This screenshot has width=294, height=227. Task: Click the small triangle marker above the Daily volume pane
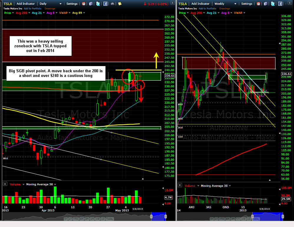point(143,179)
